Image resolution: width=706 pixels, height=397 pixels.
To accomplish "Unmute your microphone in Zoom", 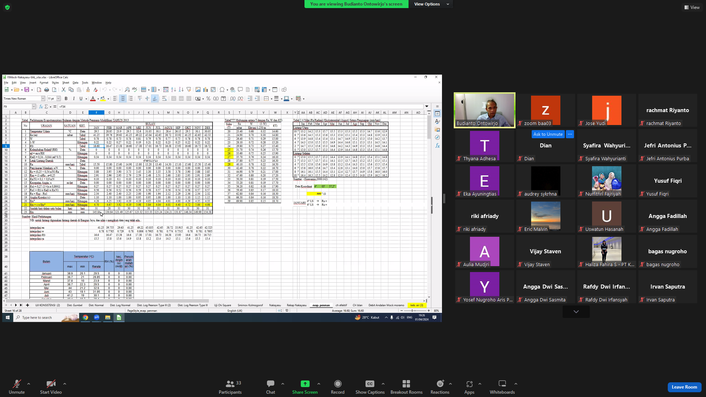I will [17, 387].
